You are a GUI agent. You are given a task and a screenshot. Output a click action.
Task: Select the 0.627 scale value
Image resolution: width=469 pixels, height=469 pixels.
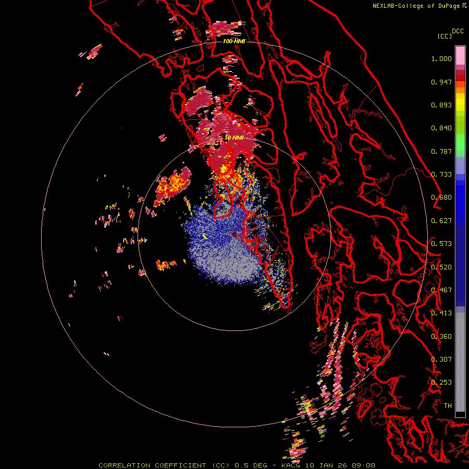(x=441, y=221)
